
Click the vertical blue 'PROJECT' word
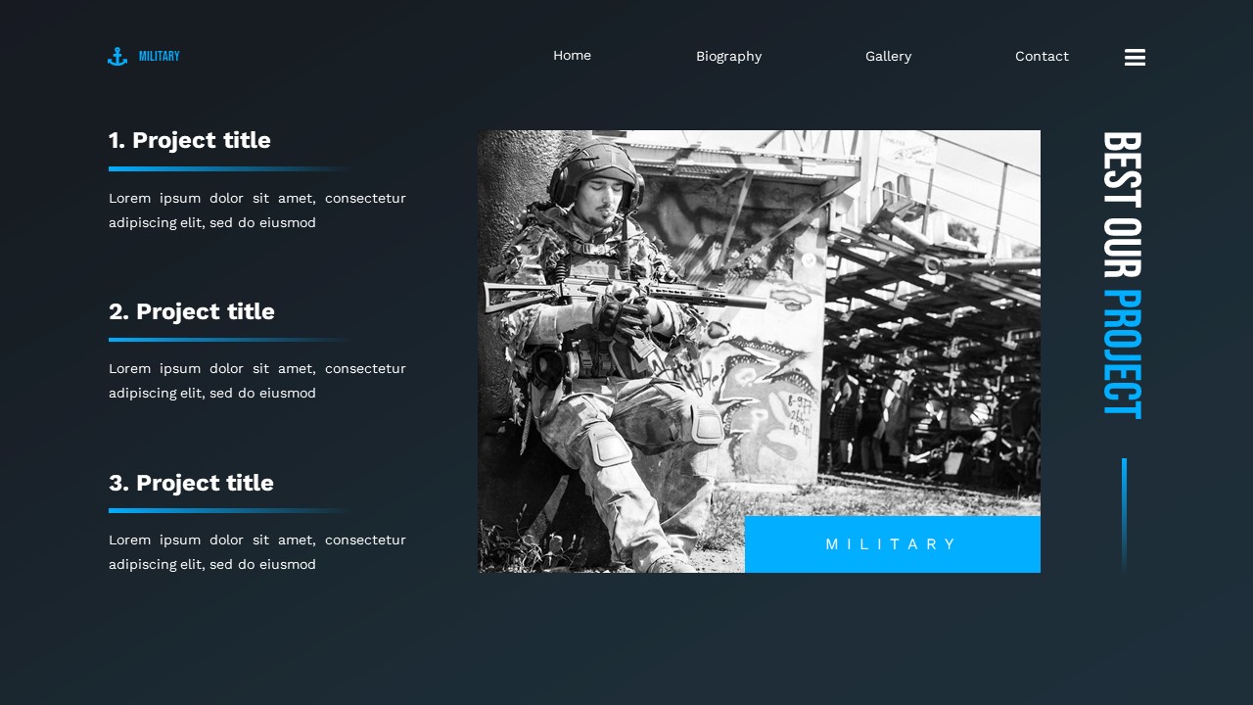click(1122, 354)
